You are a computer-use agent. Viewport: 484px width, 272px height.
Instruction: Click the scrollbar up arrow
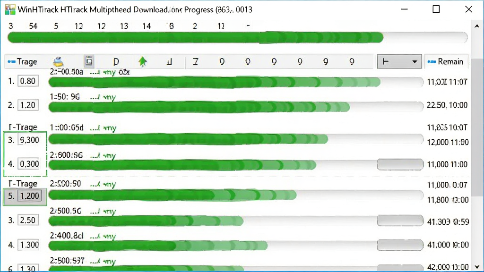[x=477, y=26]
